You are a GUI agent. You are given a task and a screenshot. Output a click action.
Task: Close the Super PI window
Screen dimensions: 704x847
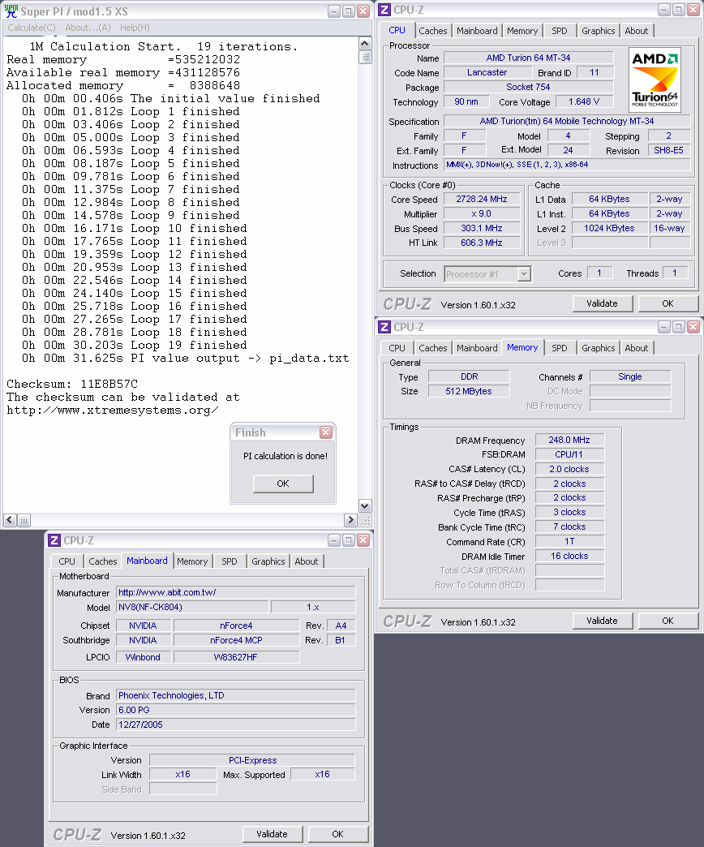click(x=363, y=11)
